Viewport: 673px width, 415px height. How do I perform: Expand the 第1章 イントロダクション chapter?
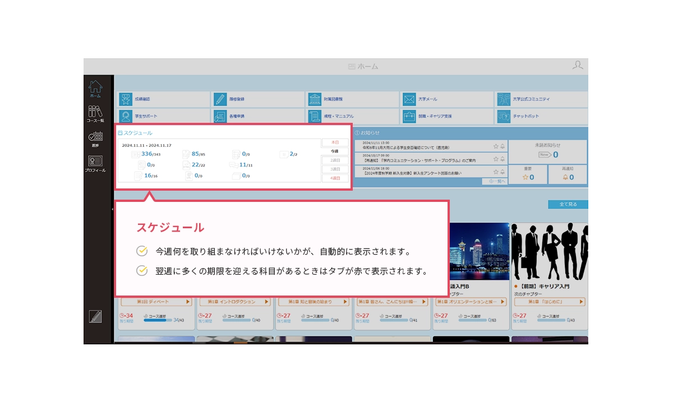pyautogui.click(x=235, y=302)
